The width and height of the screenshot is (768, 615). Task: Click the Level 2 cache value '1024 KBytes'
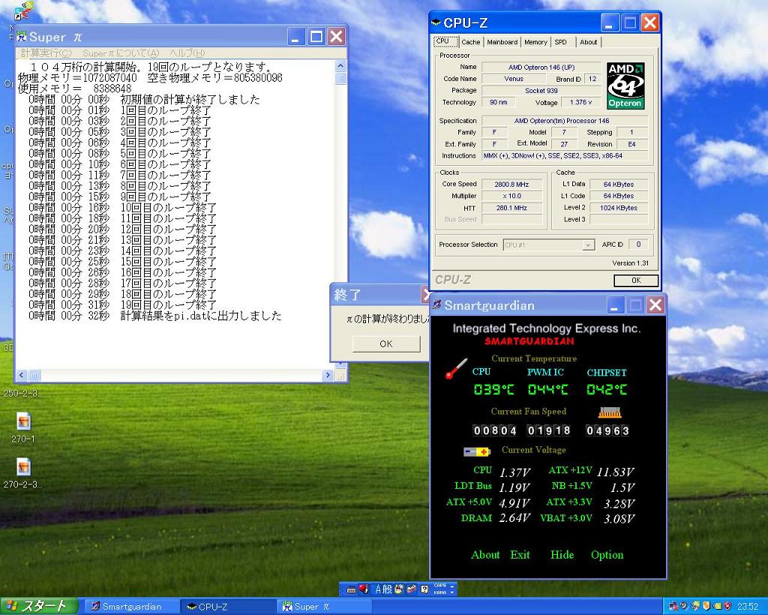[619, 208]
